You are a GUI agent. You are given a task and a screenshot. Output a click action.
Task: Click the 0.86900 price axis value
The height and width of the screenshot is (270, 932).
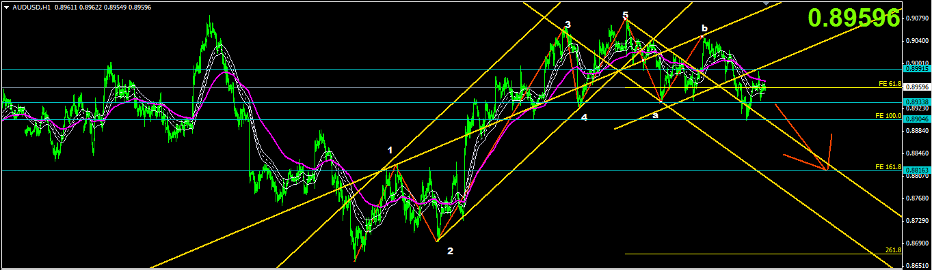(x=916, y=243)
